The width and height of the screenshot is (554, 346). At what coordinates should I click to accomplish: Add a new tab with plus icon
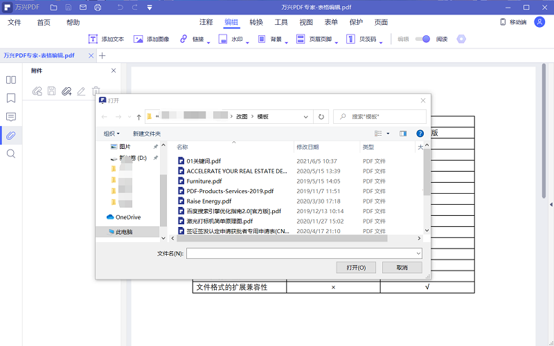pos(102,55)
